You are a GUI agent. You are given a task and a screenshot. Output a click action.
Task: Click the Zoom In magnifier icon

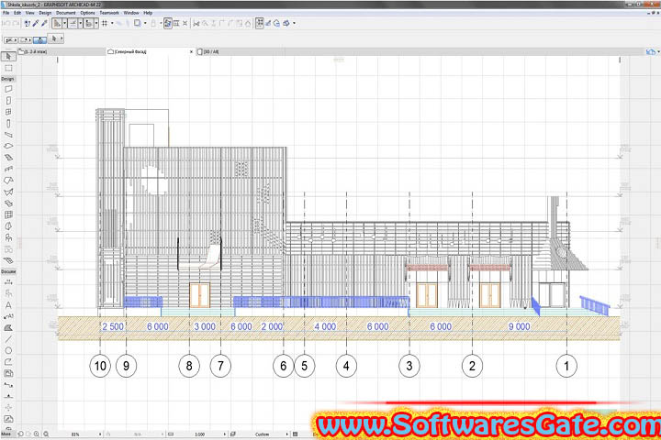tap(37, 434)
